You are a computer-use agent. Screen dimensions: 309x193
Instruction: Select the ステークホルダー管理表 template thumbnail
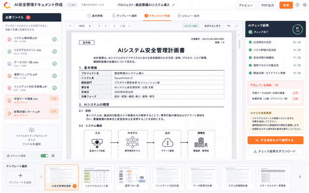click(x=273, y=177)
